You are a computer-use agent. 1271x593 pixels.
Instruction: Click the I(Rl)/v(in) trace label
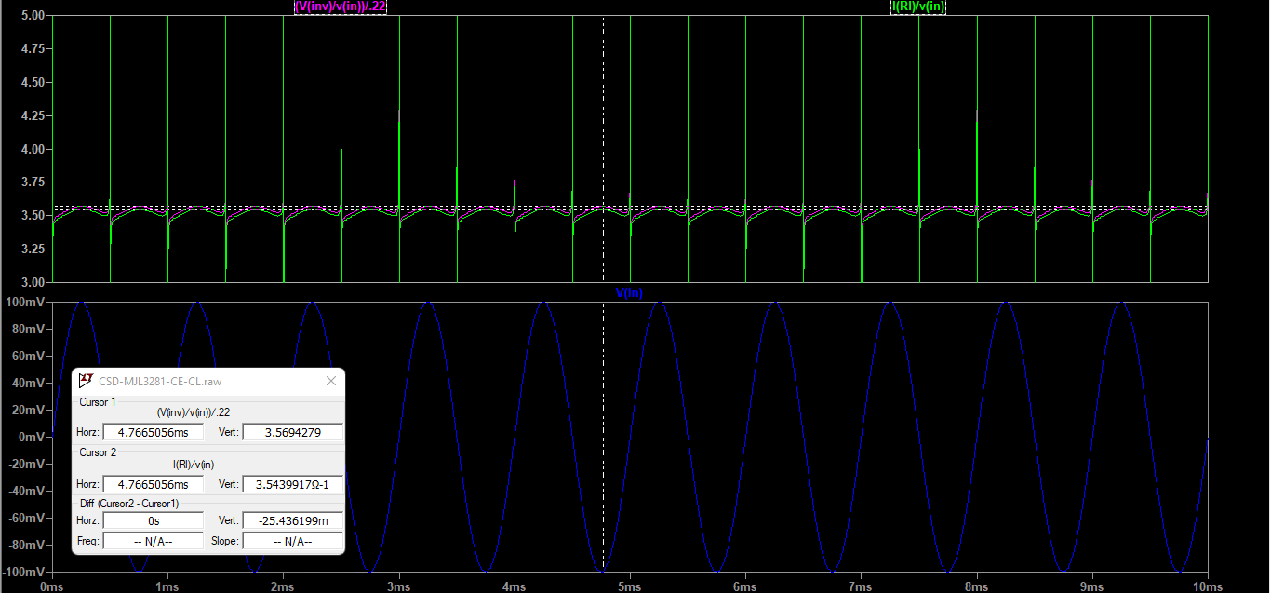tap(918, 7)
